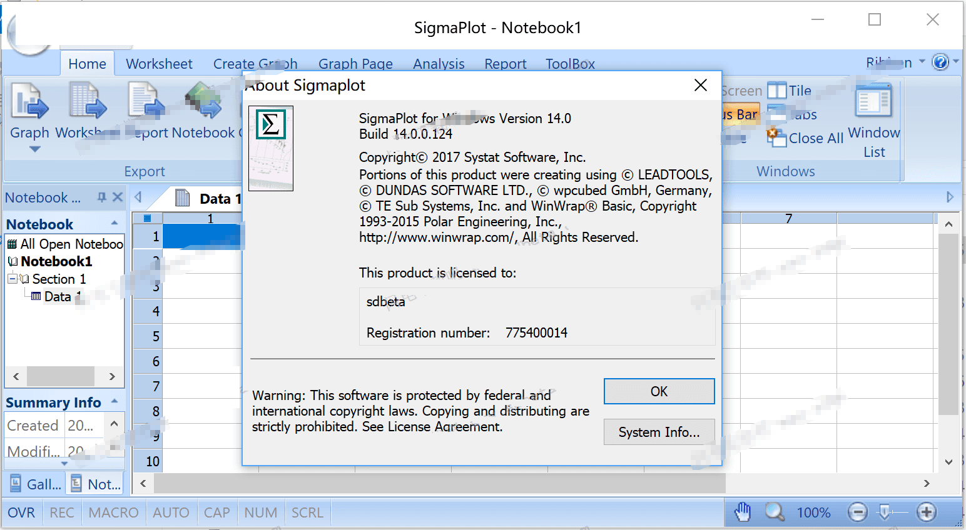The image size is (966, 530).
Task: Switch to the Graph Page tab
Action: coord(355,64)
